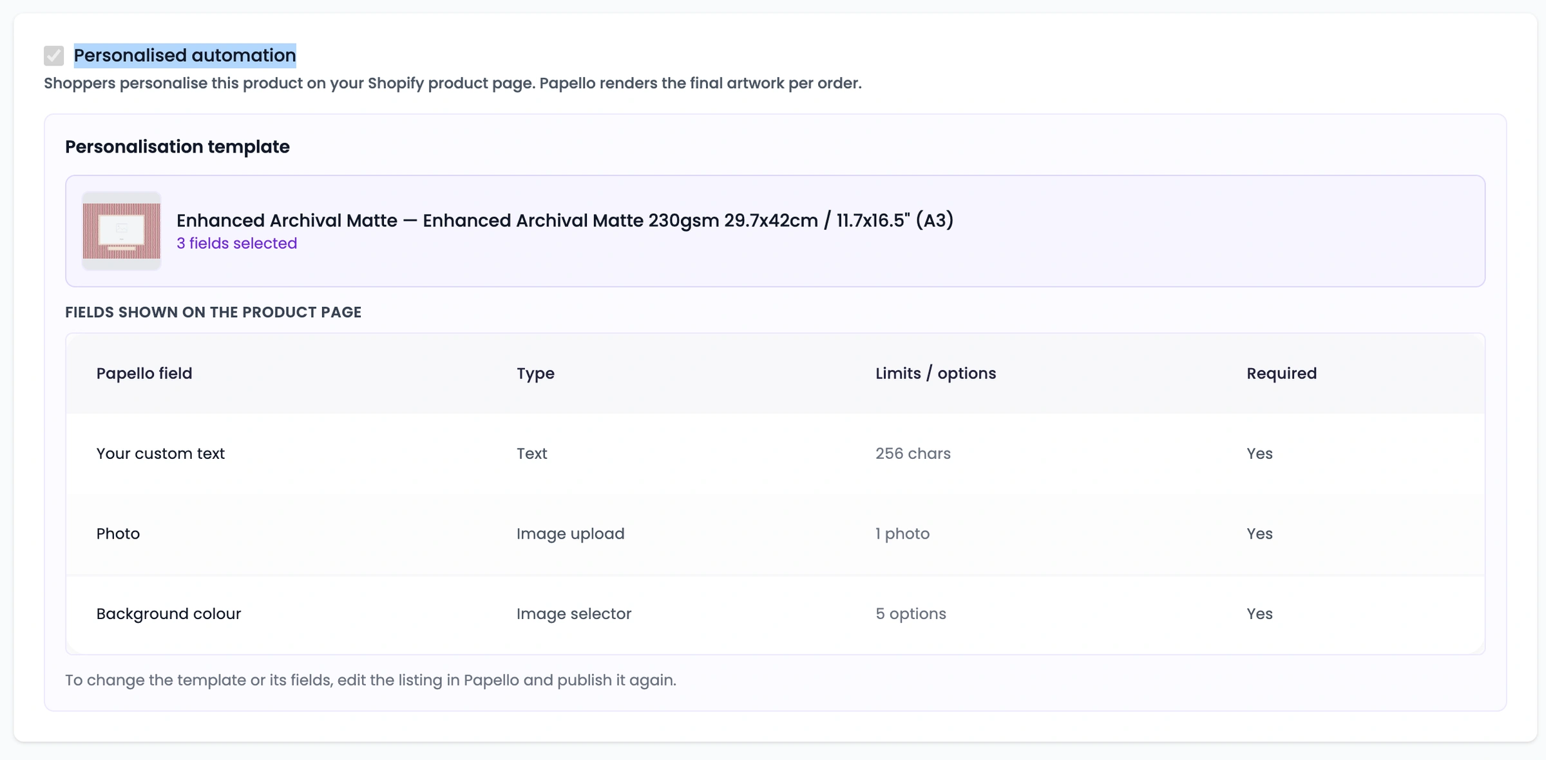Screen dimensions: 1546x760
Task: Click the 'Image selector' type cell
Action: [574, 614]
